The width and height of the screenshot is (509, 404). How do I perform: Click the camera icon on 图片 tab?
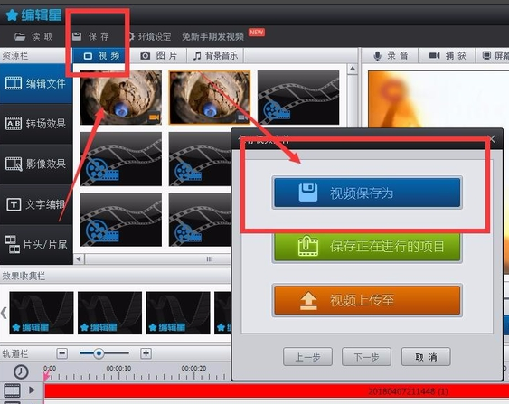[x=145, y=56]
